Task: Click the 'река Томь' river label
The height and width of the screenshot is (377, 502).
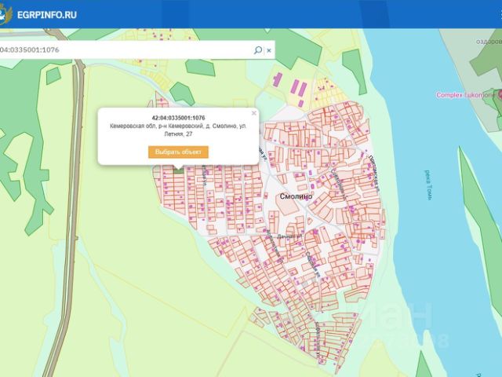Action: [x=429, y=185]
